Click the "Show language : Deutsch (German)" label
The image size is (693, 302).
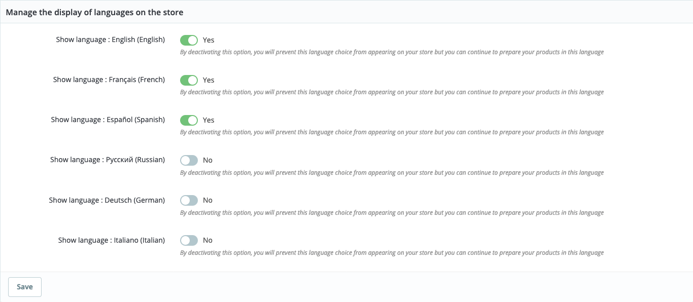point(107,200)
